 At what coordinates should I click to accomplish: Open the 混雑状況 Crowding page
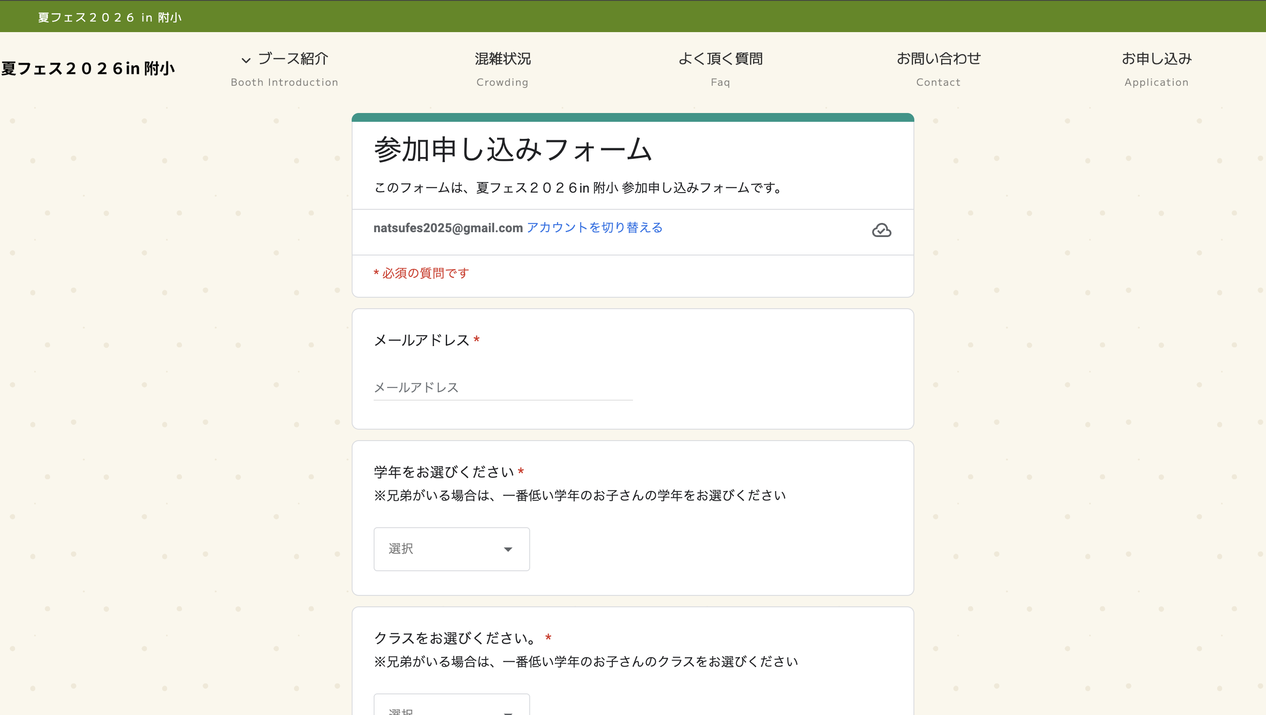[502, 59]
